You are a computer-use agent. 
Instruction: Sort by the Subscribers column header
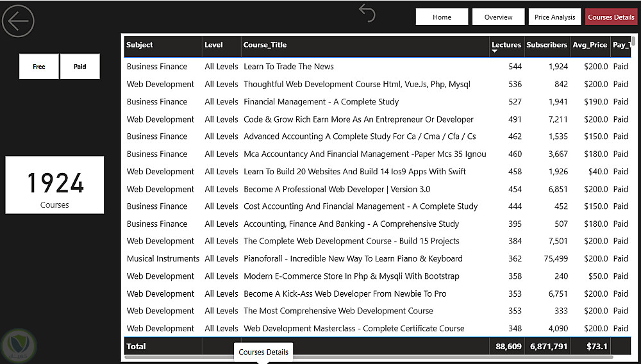click(547, 45)
